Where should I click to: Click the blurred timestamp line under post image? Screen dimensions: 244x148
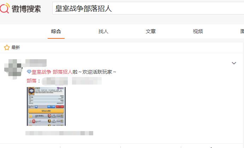tap(59, 133)
